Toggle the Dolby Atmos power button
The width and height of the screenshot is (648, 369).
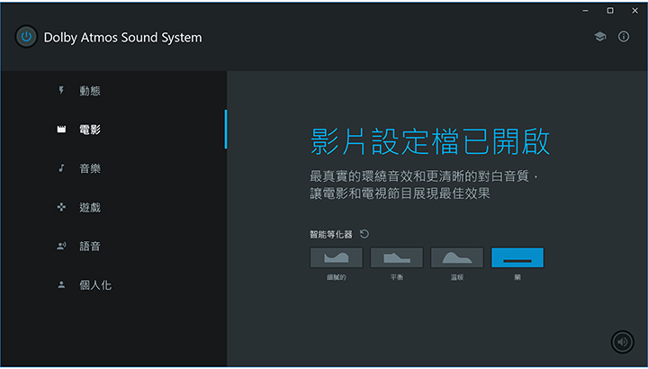(x=26, y=36)
